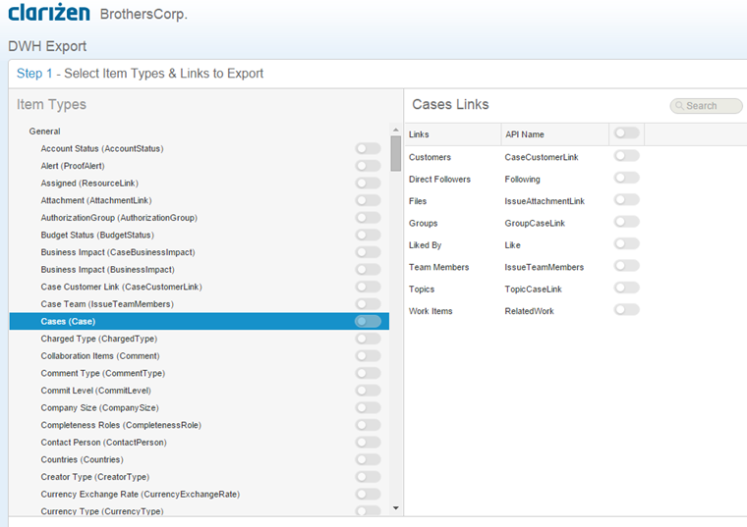Toggle Charged Type switch
The image size is (747, 527).
[x=368, y=339]
